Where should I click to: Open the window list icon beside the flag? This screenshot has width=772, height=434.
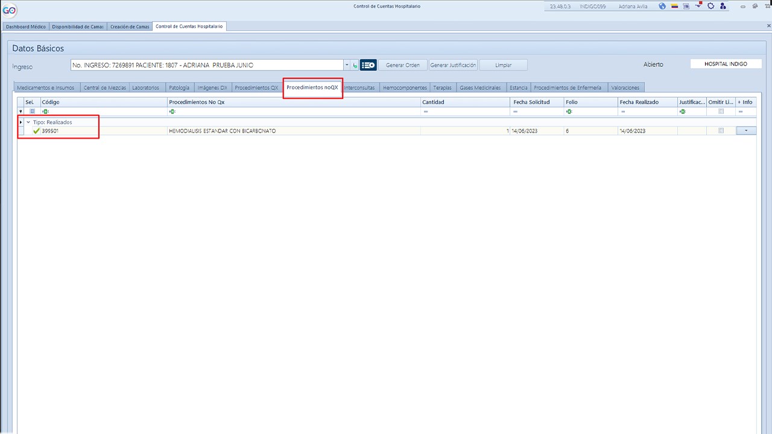point(686,6)
